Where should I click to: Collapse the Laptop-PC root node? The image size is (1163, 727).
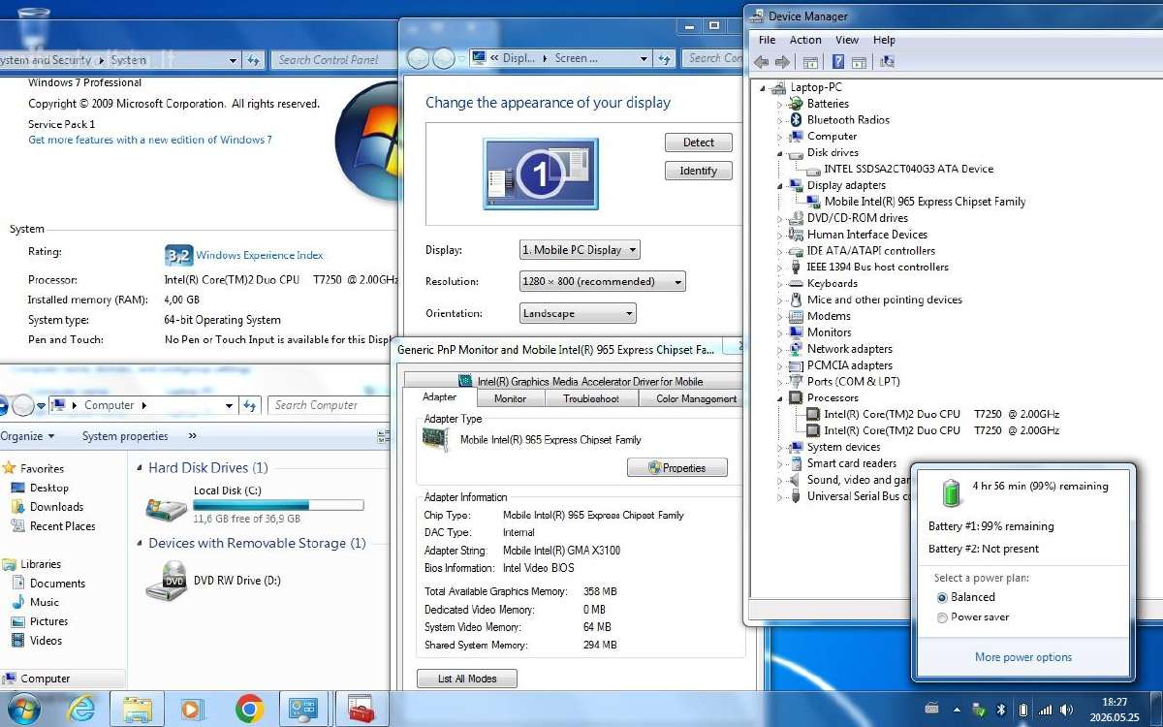pyautogui.click(x=763, y=87)
